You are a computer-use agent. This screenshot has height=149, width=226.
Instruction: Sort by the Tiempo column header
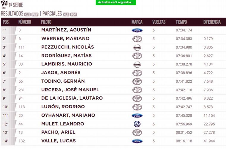pos(181,22)
